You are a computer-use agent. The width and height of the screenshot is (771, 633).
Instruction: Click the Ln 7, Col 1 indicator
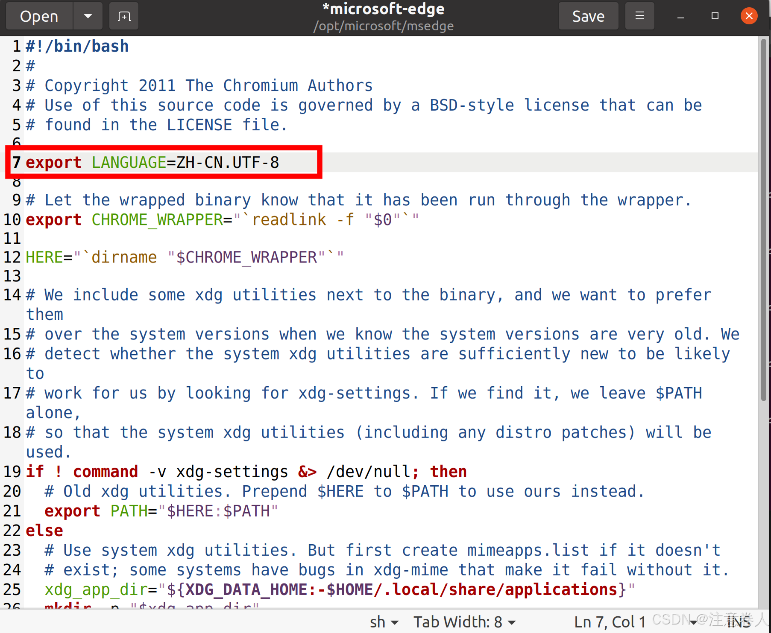pos(609,622)
